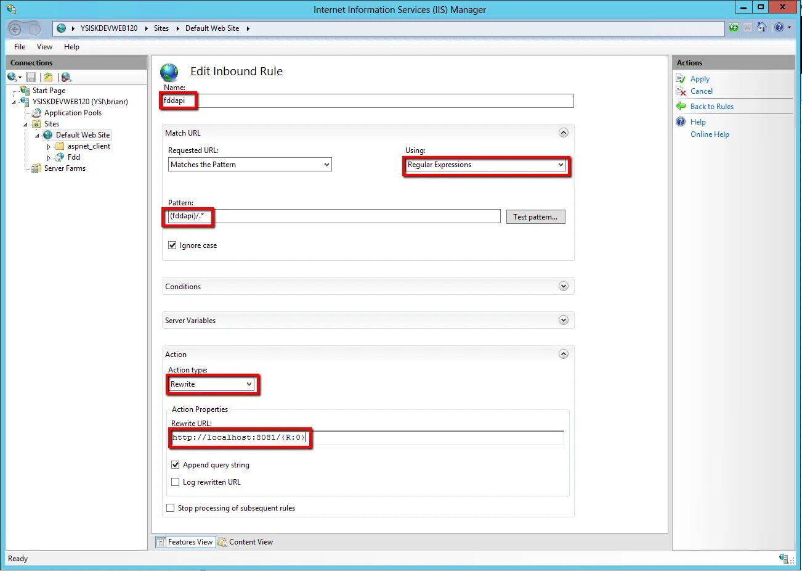Switch to Content View tab
802x571 pixels.
(246, 542)
